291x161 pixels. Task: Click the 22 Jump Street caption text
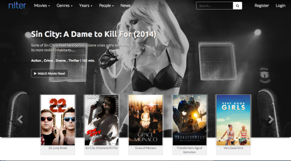tap(58, 148)
